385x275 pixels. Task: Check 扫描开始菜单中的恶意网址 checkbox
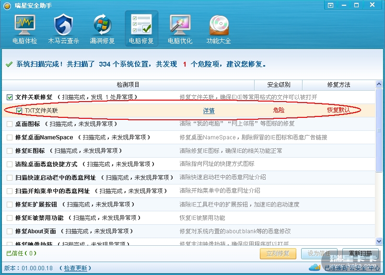[10, 191]
